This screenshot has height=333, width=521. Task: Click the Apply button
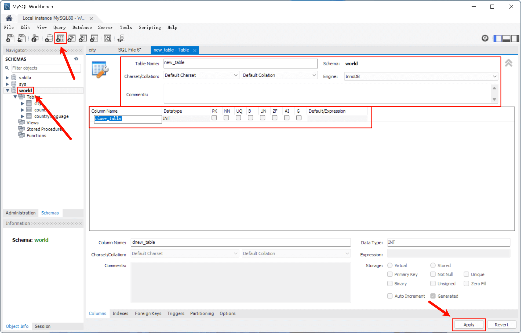[x=469, y=325]
